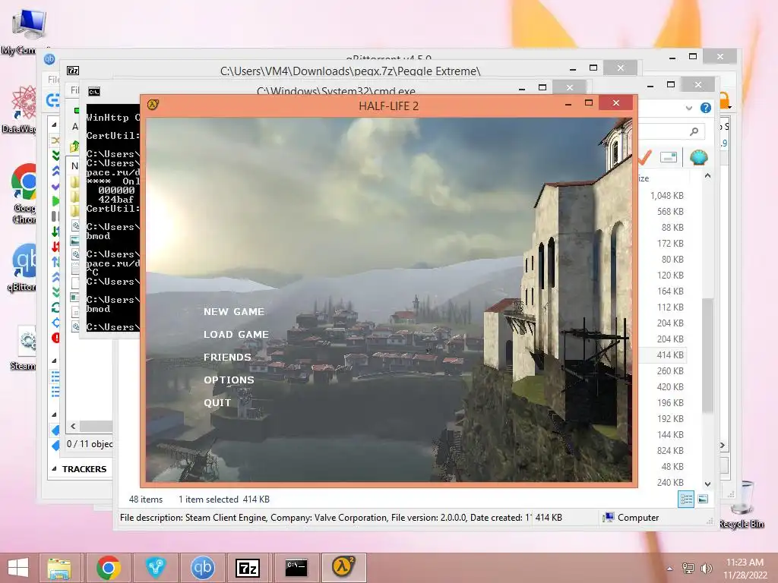Switch to qBittorrent via the taskbar

click(202, 568)
